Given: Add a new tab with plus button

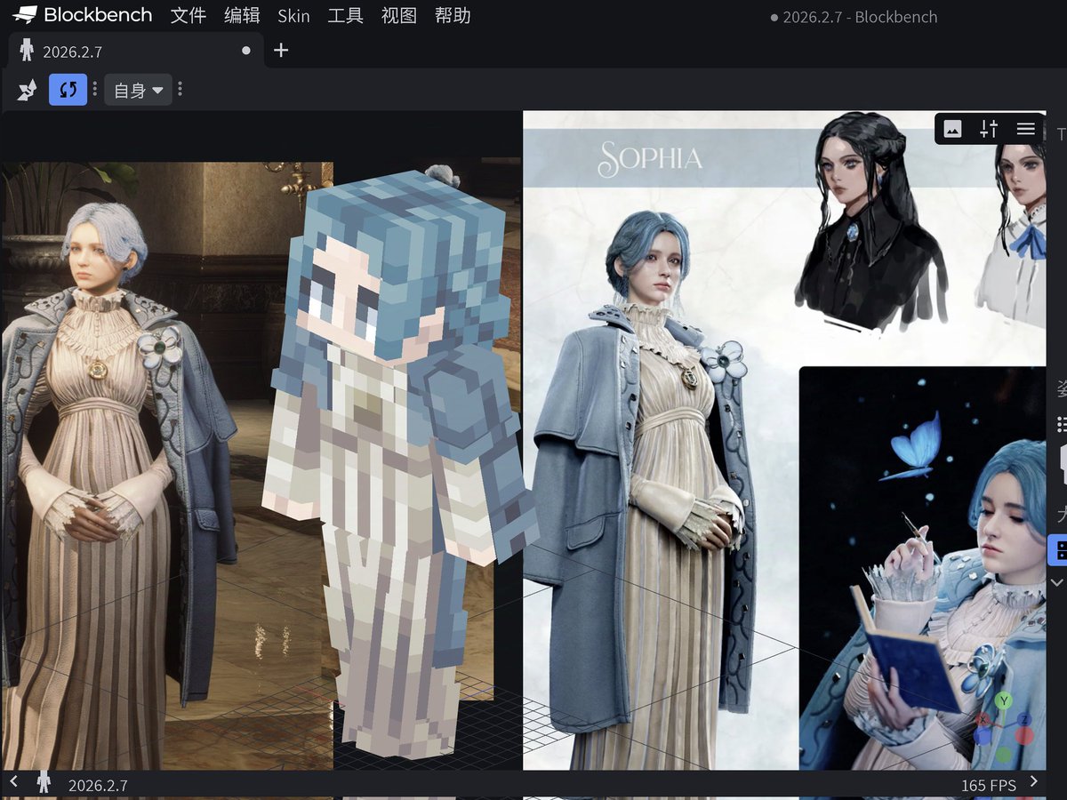Looking at the screenshot, I should [x=281, y=51].
